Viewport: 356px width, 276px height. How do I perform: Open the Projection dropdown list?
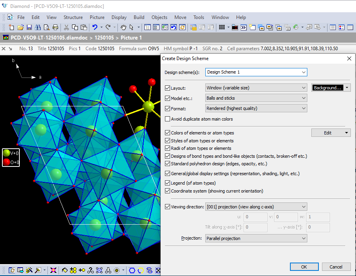(x=256, y=238)
